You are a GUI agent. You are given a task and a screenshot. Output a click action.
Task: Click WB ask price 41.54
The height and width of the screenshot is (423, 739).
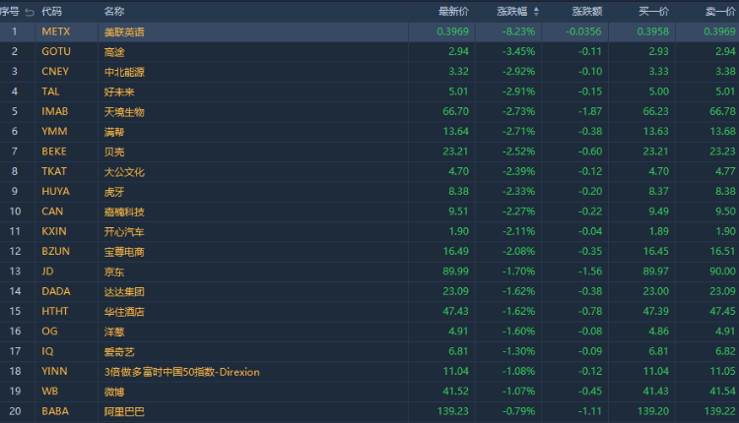pyautogui.click(x=722, y=392)
